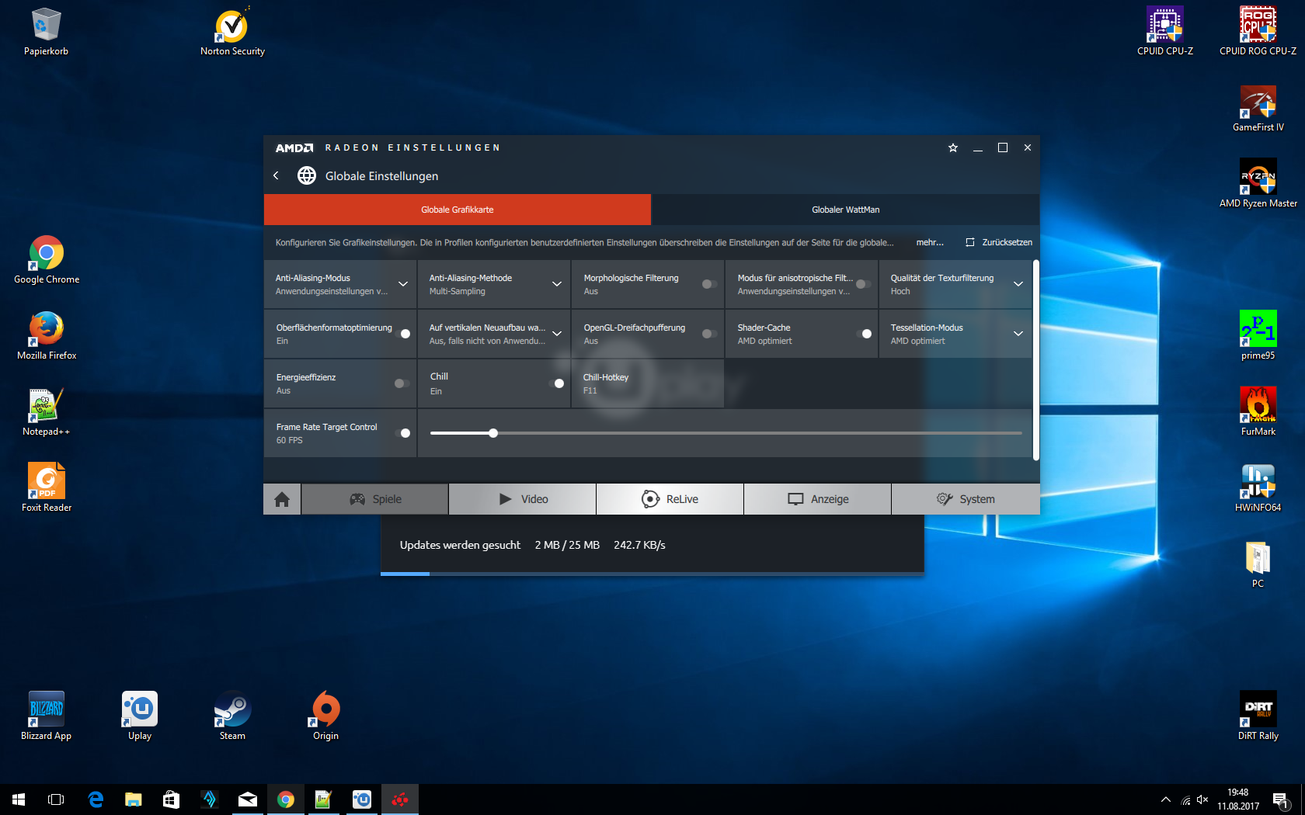Viewport: 1305px width, 815px height.
Task: Click the Radeon settings vertical scrollbar
Action: click(x=1035, y=360)
